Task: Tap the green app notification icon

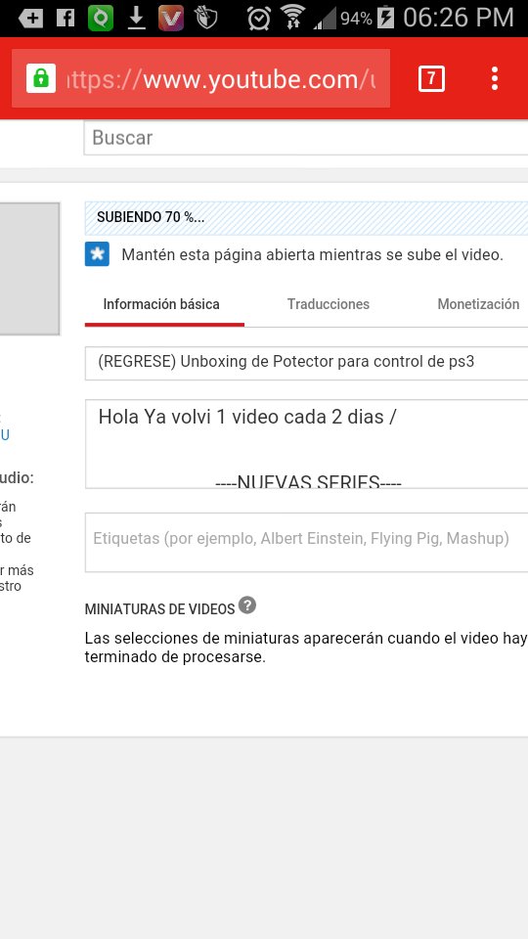Action: coord(101,18)
